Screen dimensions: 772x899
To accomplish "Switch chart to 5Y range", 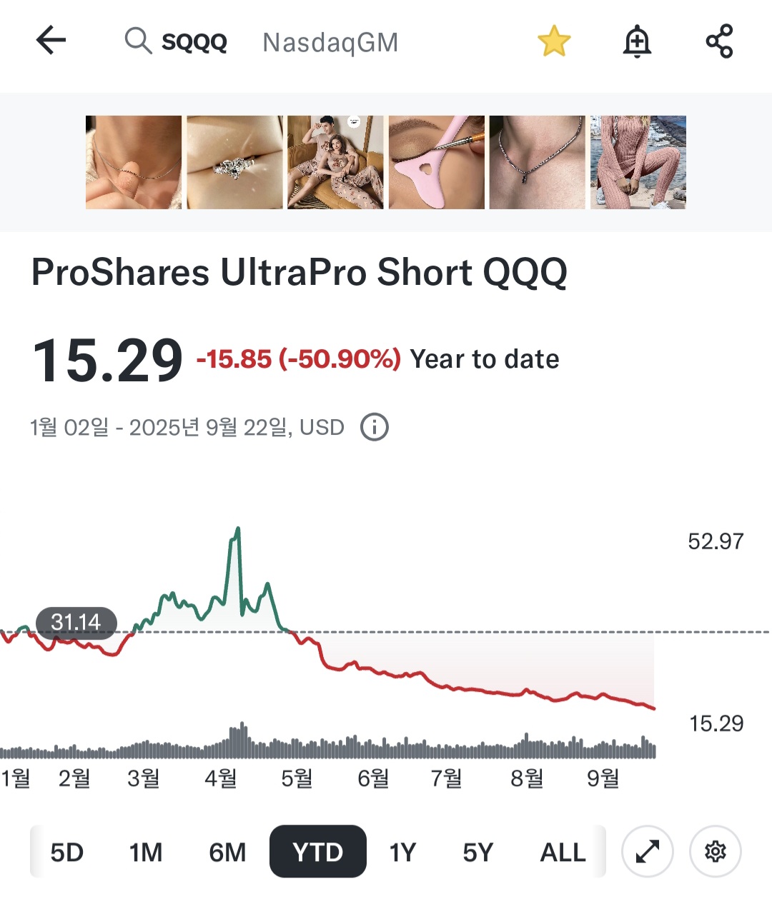I will (478, 852).
